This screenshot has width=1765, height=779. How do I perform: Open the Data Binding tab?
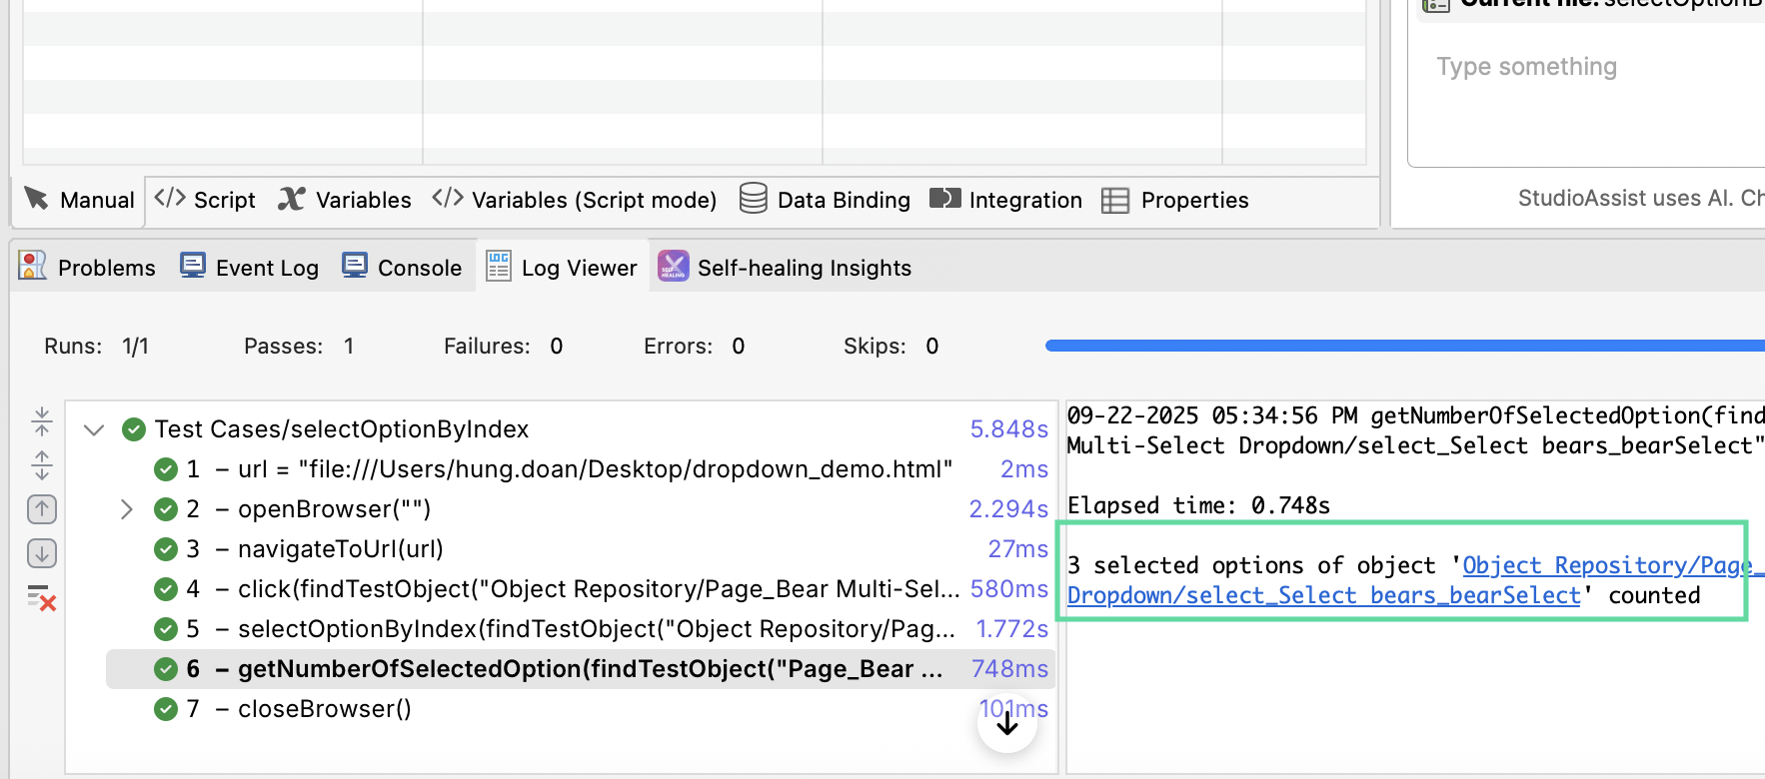(x=826, y=200)
